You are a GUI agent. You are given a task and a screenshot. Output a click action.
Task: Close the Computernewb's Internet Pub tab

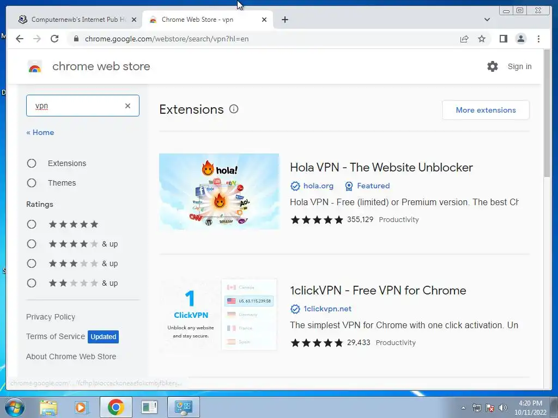pos(134,20)
